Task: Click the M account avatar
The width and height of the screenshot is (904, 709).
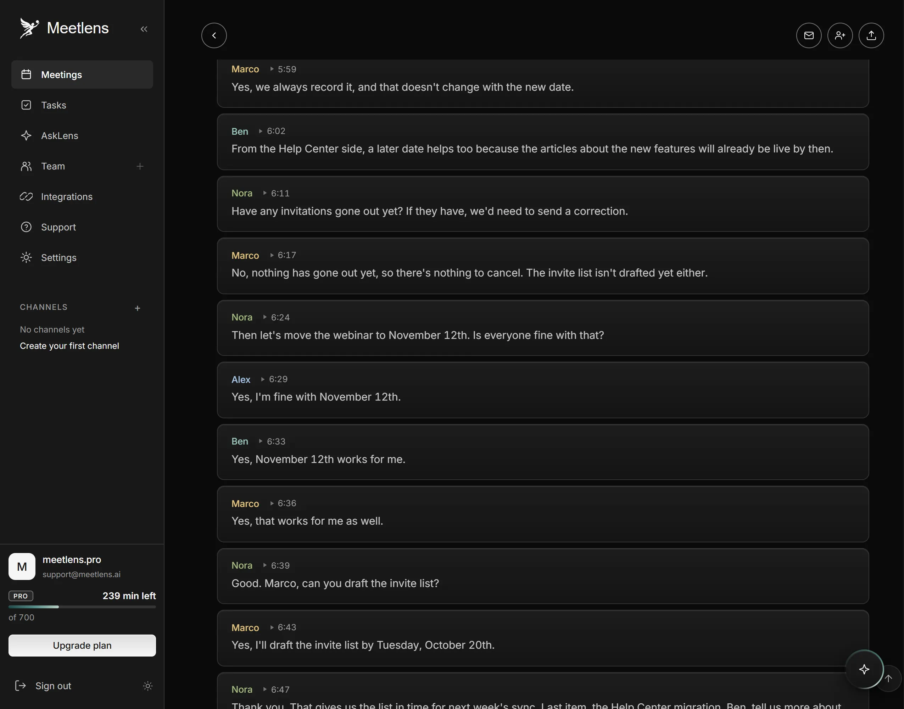Action: [x=22, y=566]
